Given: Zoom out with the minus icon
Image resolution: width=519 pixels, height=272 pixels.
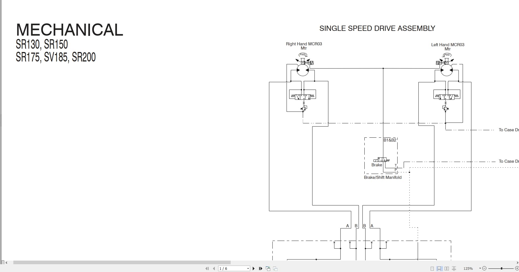Looking at the screenshot, I should coord(485,268).
